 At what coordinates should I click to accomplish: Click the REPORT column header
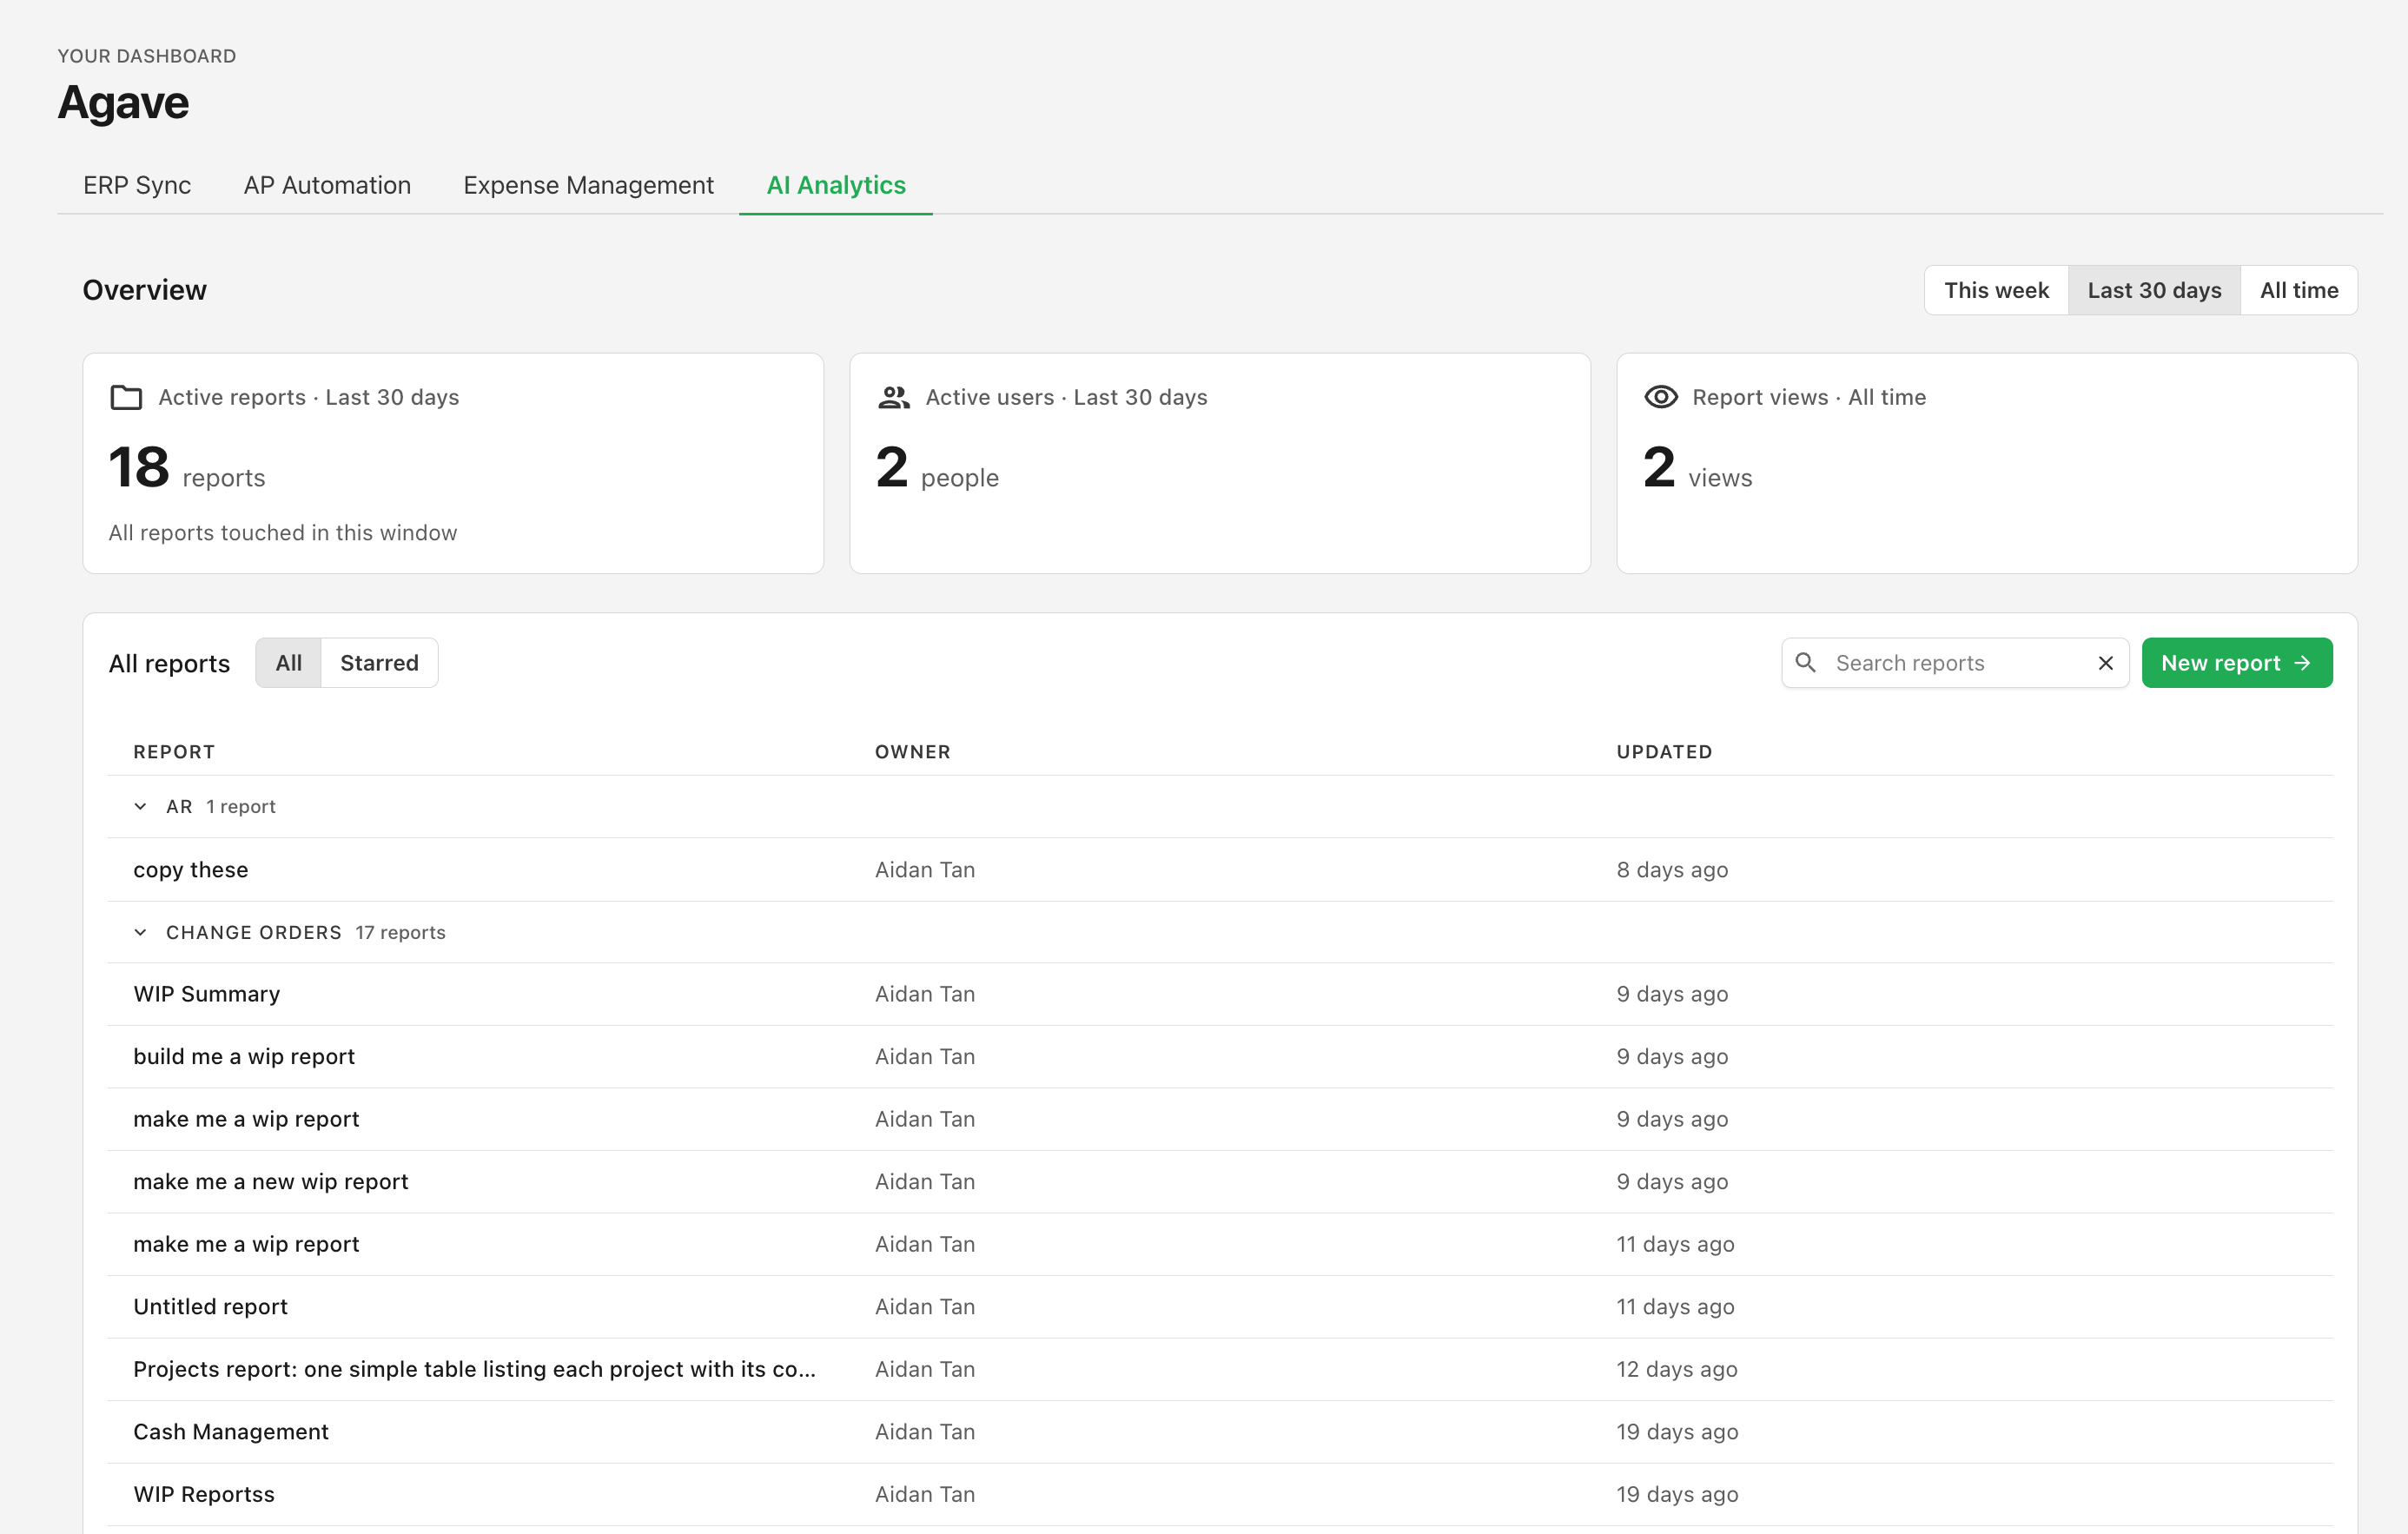pyautogui.click(x=174, y=752)
